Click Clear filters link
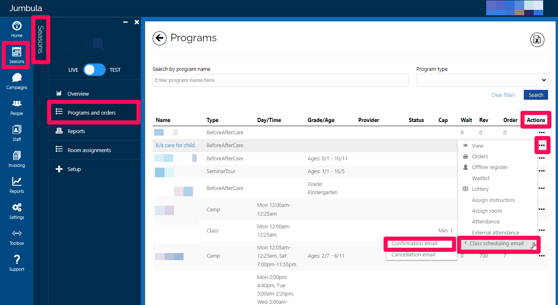The image size is (558, 305). [503, 95]
